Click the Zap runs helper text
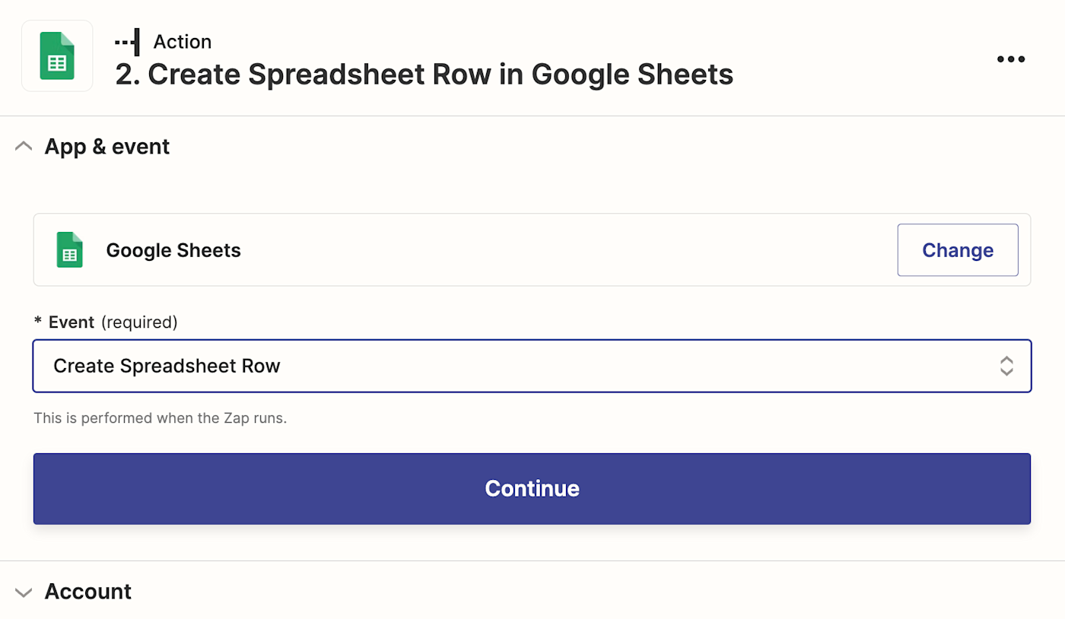1065x619 pixels. coord(161,418)
